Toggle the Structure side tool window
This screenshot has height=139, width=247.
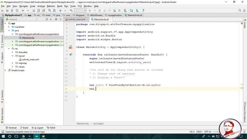2,41
